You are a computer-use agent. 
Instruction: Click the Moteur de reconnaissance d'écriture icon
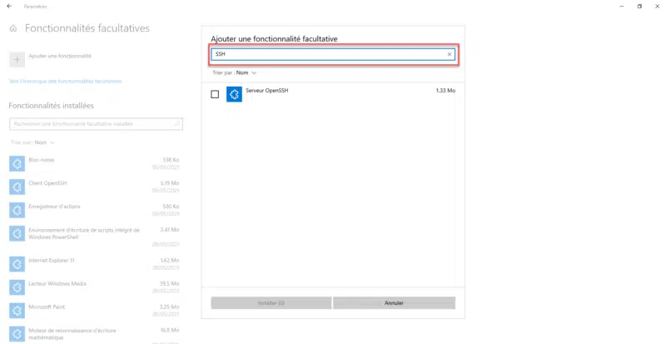click(17, 334)
